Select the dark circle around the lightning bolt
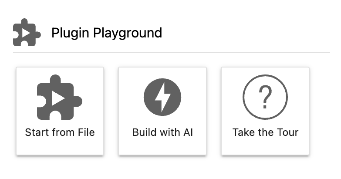This screenshot has height=179, width=341. (162, 97)
